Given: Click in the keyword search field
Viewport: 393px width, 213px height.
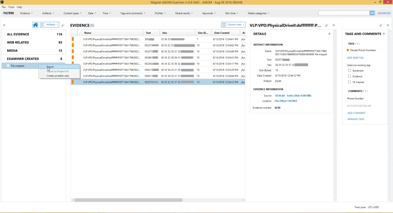Looking at the screenshot, I should click(344, 13).
